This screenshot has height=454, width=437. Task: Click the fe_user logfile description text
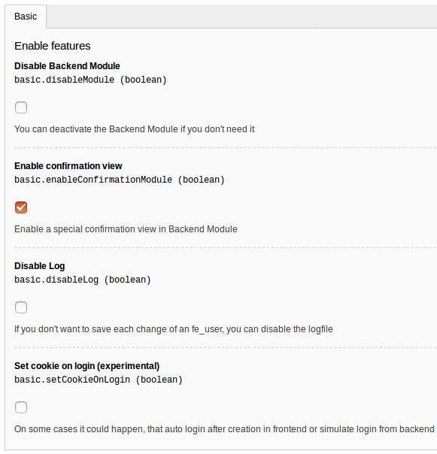pyautogui.click(x=174, y=329)
